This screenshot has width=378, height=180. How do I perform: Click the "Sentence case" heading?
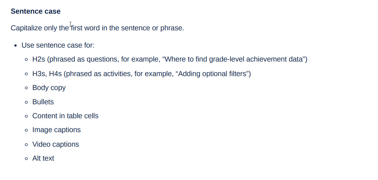coord(35,12)
